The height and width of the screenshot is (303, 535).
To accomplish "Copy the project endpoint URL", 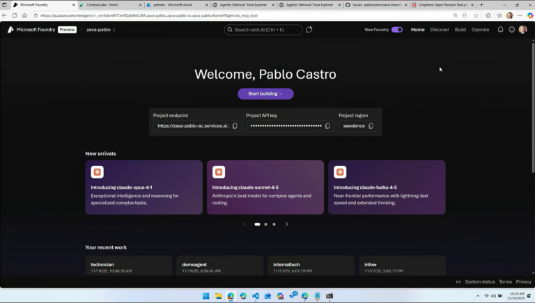I will [x=235, y=126].
